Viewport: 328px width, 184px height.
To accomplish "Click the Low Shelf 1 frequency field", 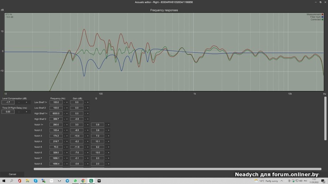I will [x=56, y=103].
